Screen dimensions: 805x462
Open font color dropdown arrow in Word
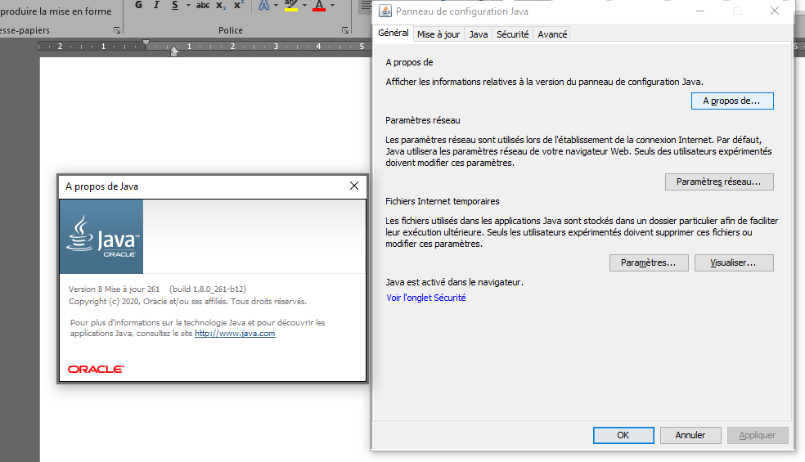[x=333, y=5]
